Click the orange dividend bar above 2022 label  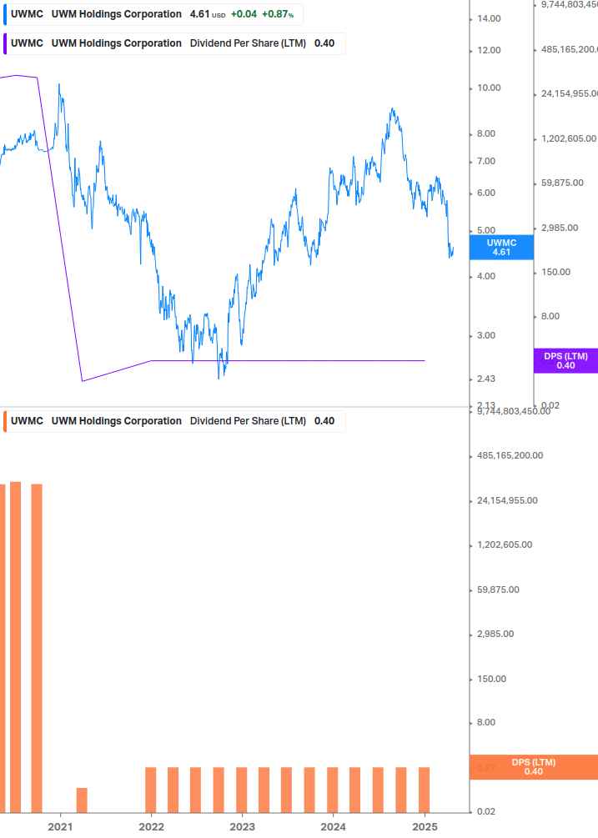click(x=151, y=790)
